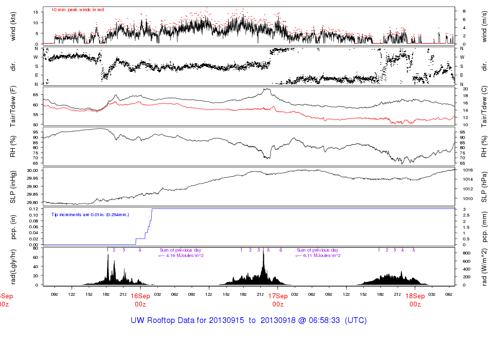Click the 'wind (kts)' axis label
Screen dimensions: 498x340
click(x=13, y=26)
